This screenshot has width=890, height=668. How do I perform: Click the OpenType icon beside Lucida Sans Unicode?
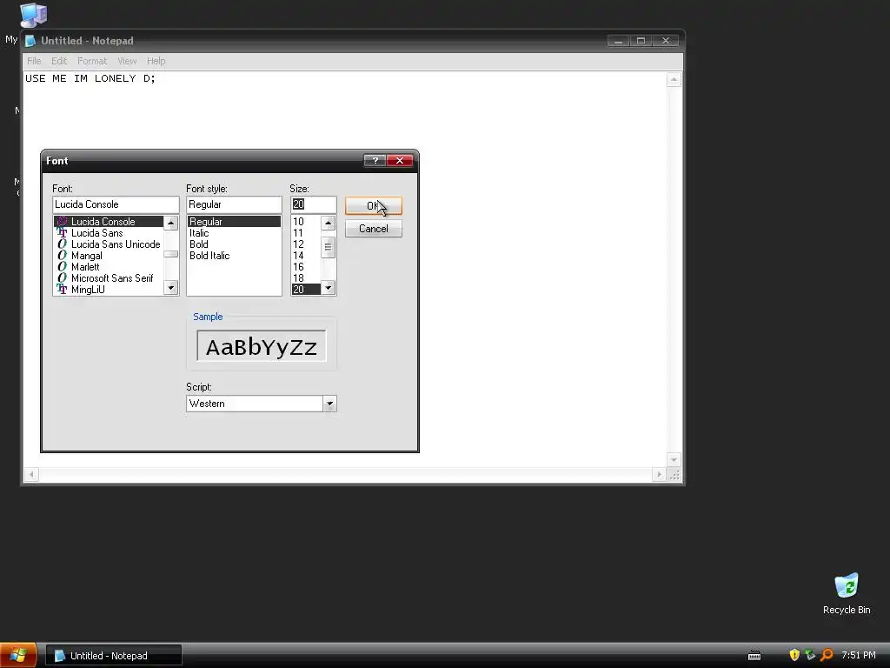click(62, 244)
